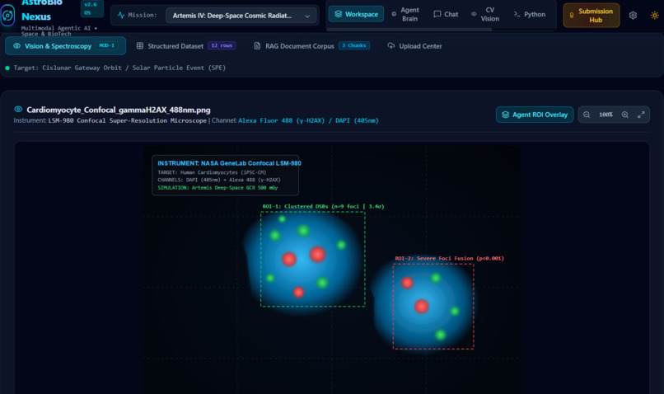Open the Mission dropdown Artemis IV
Viewport: 664px width, 394px height.
click(x=241, y=16)
